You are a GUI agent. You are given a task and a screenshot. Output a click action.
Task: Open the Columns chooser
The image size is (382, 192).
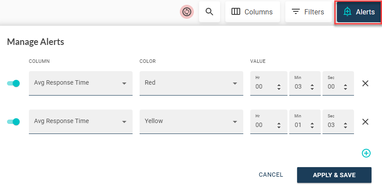[252, 12]
